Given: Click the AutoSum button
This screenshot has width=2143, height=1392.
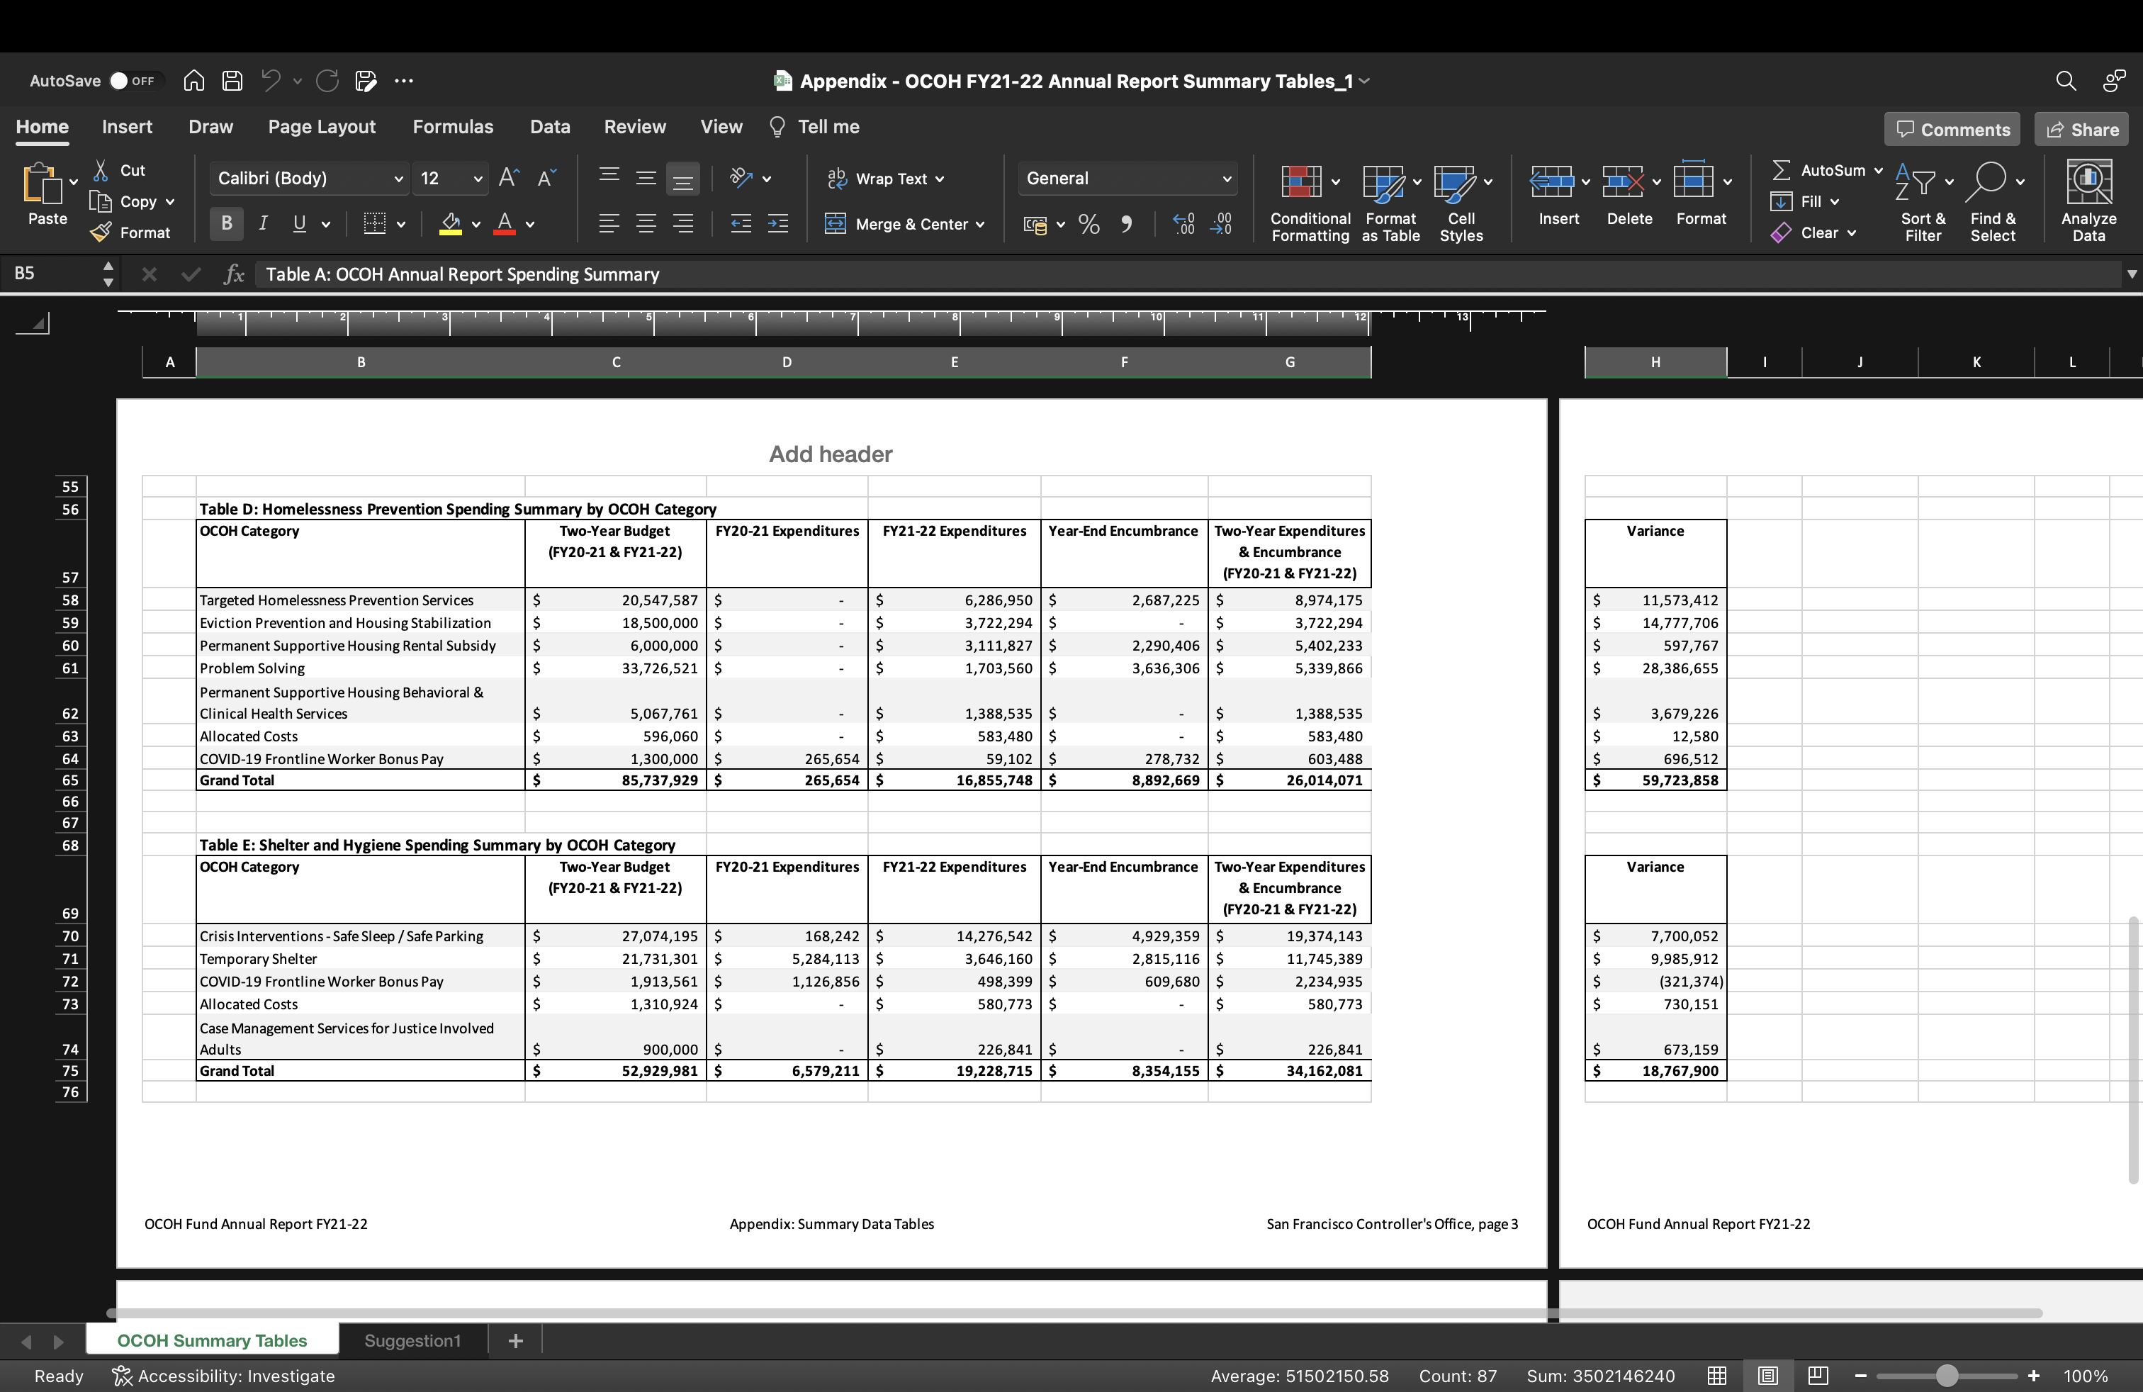Looking at the screenshot, I should (x=1824, y=169).
